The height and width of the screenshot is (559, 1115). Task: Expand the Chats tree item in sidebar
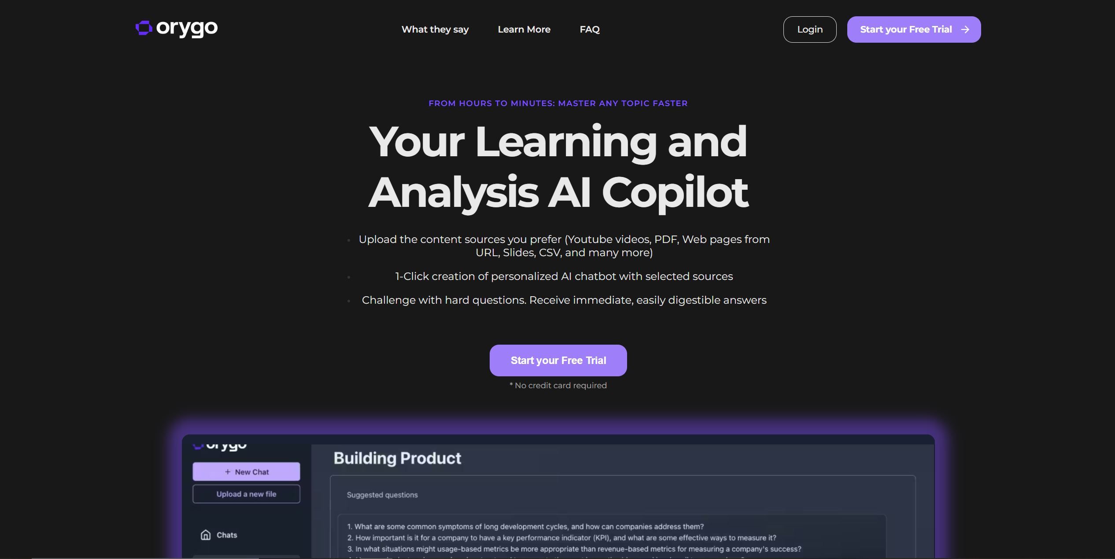pyautogui.click(x=226, y=534)
